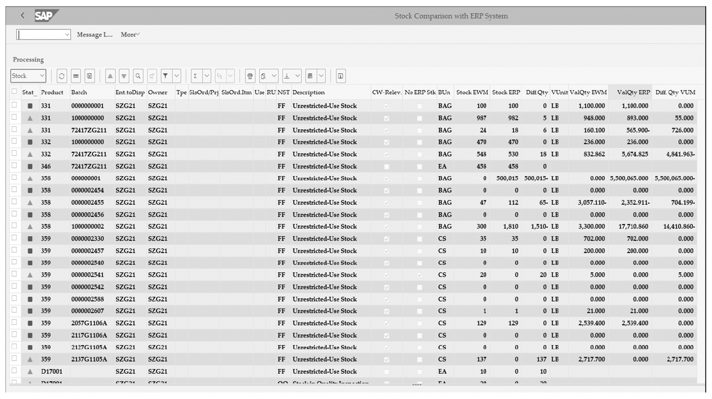This screenshot has width=712, height=399.
Task: Open the Stock view dropdown
Action: pyautogui.click(x=28, y=76)
